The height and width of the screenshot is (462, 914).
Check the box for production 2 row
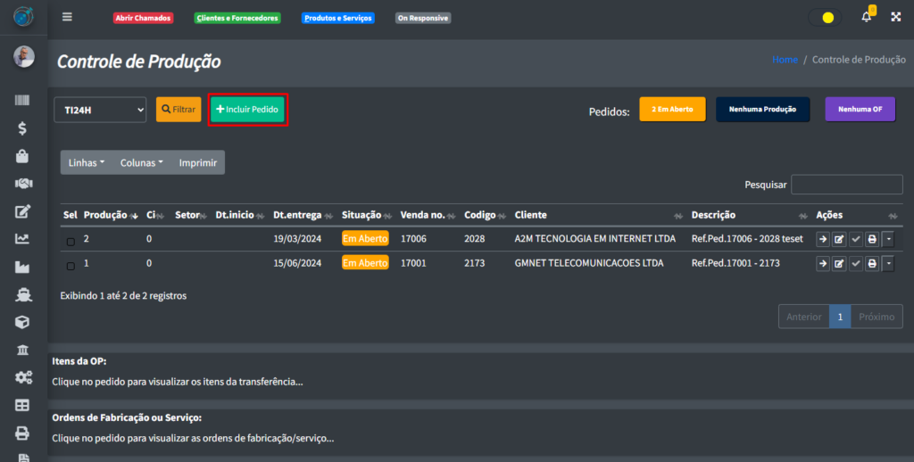click(71, 241)
